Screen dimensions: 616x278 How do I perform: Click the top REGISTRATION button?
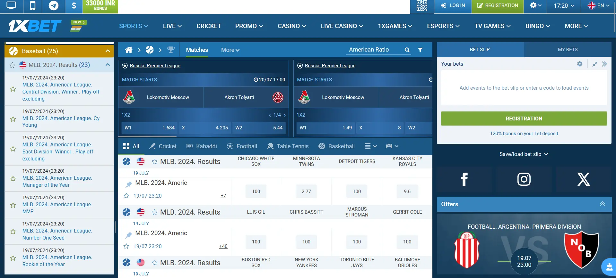tap(498, 5)
